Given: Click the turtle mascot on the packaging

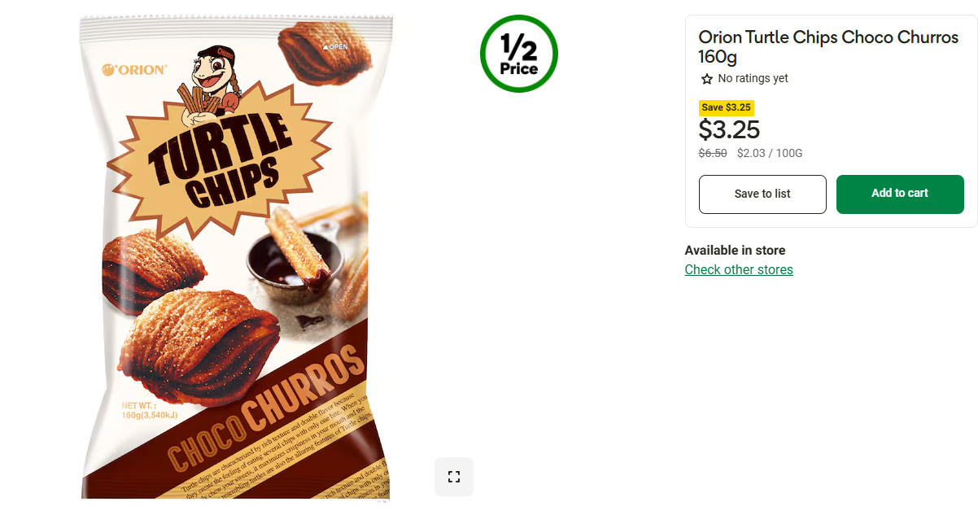Looking at the screenshot, I should pos(210,83).
